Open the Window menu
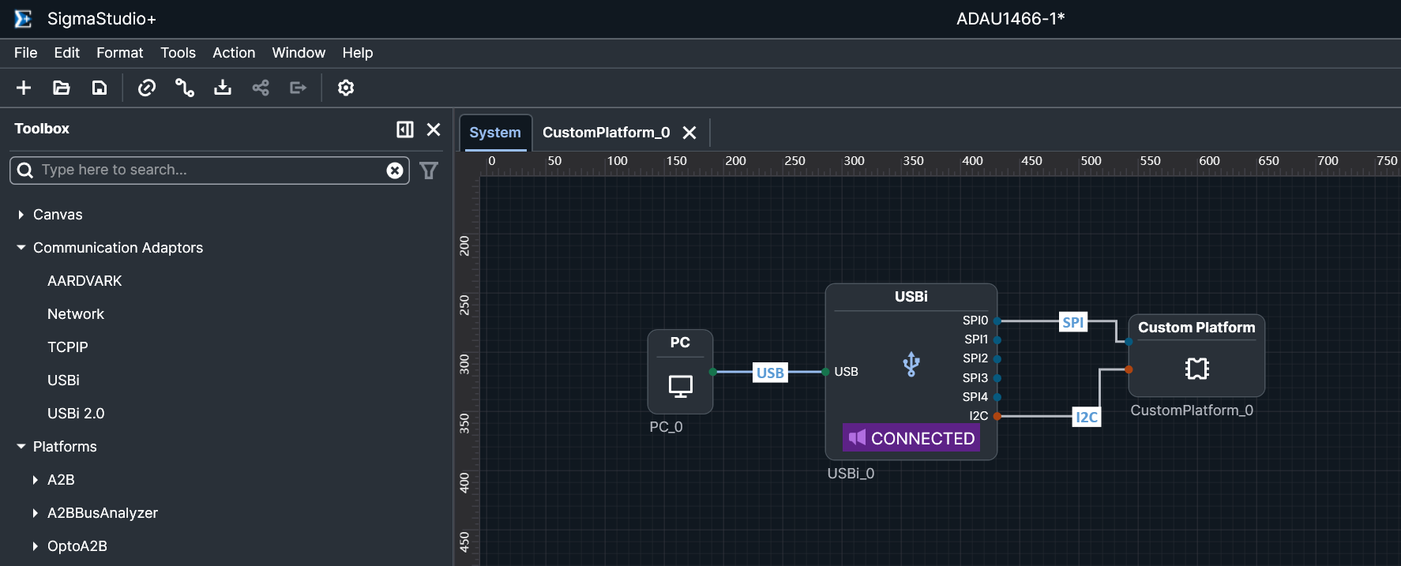 (x=299, y=53)
